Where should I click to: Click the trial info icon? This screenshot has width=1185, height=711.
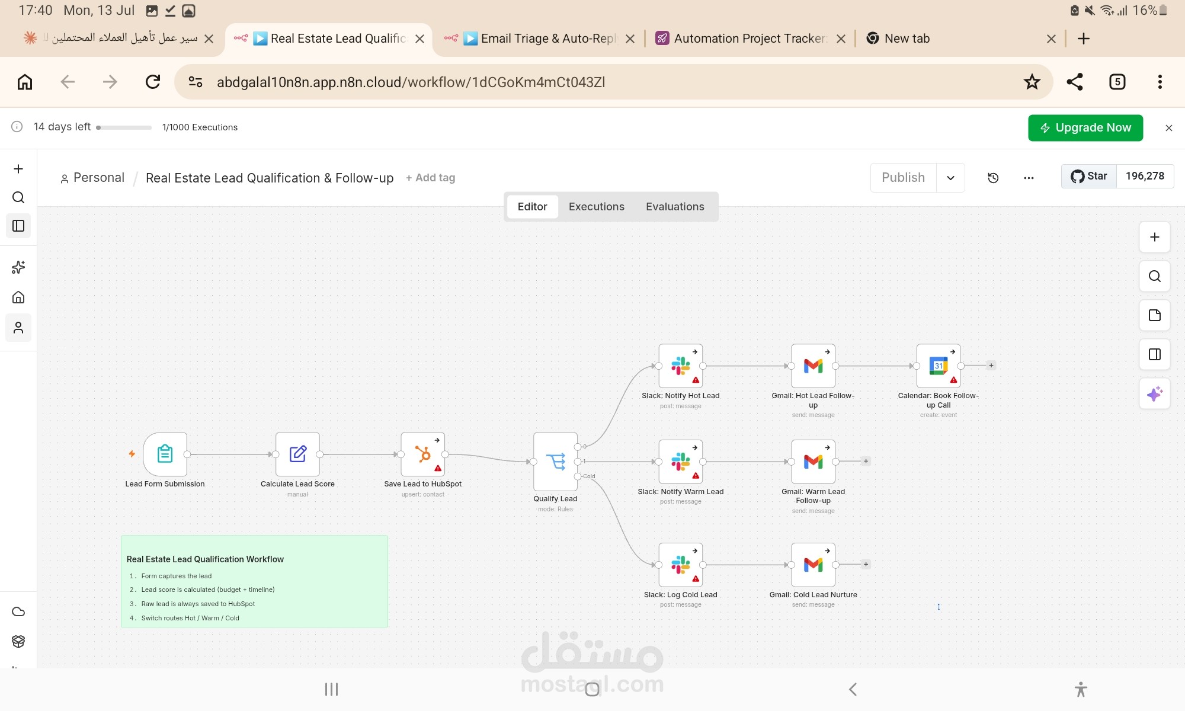(x=17, y=127)
